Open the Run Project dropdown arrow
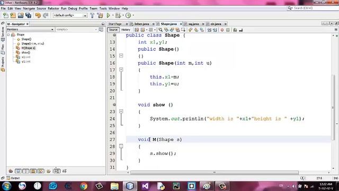Image resolution: width=339 pixels, height=191 pixels. [112, 15]
